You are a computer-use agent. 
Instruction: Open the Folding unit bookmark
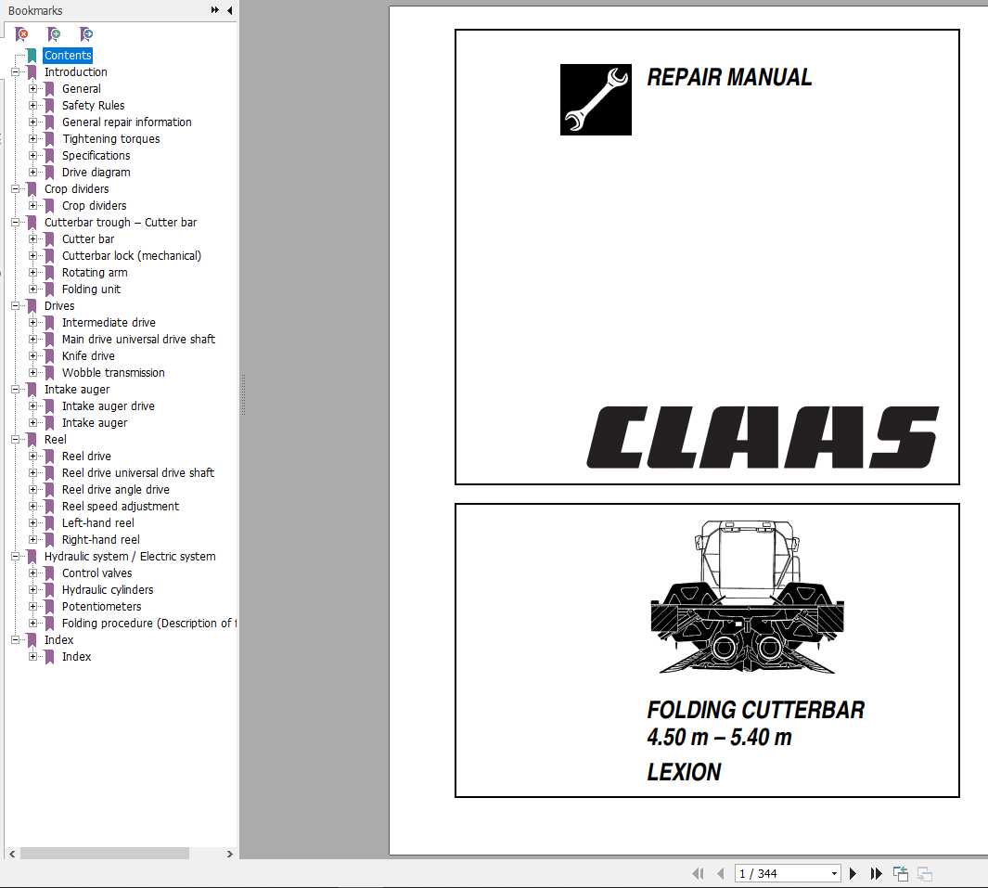point(91,290)
